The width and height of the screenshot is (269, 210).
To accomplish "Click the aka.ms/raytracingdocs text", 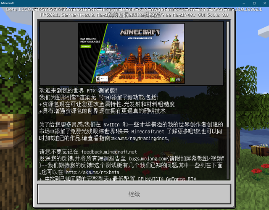I will tap(140, 138).
